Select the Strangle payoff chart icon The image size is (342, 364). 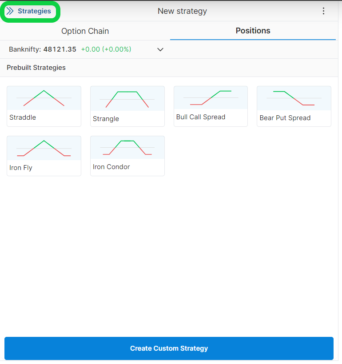(x=127, y=99)
